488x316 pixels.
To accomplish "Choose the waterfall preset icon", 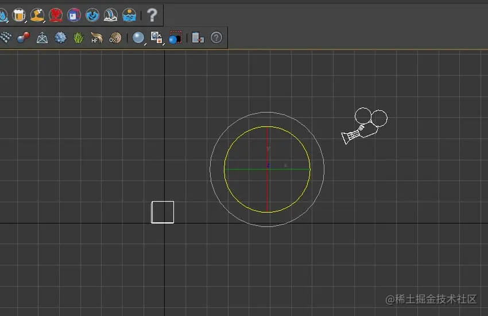I will 111,15.
